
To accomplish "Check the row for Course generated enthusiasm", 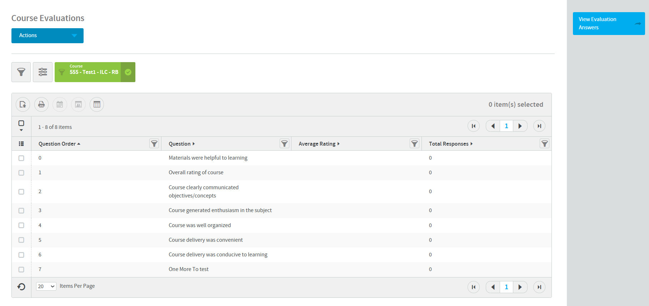I will pyautogui.click(x=21, y=211).
